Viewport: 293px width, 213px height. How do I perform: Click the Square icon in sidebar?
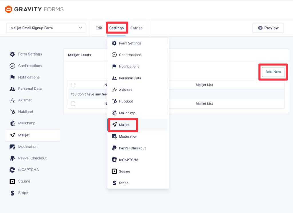12,181
